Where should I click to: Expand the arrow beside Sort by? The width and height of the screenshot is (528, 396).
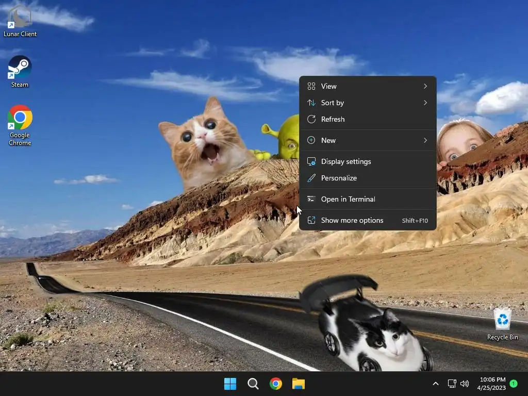point(425,103)
